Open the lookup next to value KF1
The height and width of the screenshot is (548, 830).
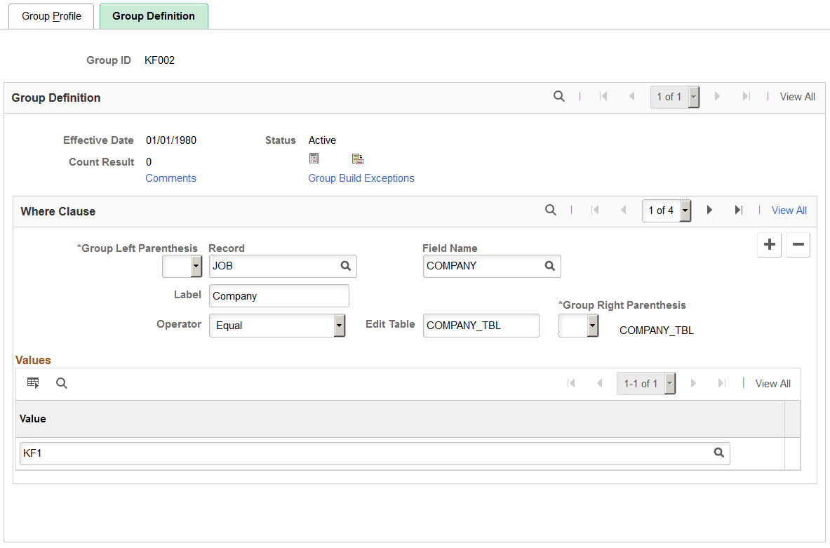pos(718,453)
